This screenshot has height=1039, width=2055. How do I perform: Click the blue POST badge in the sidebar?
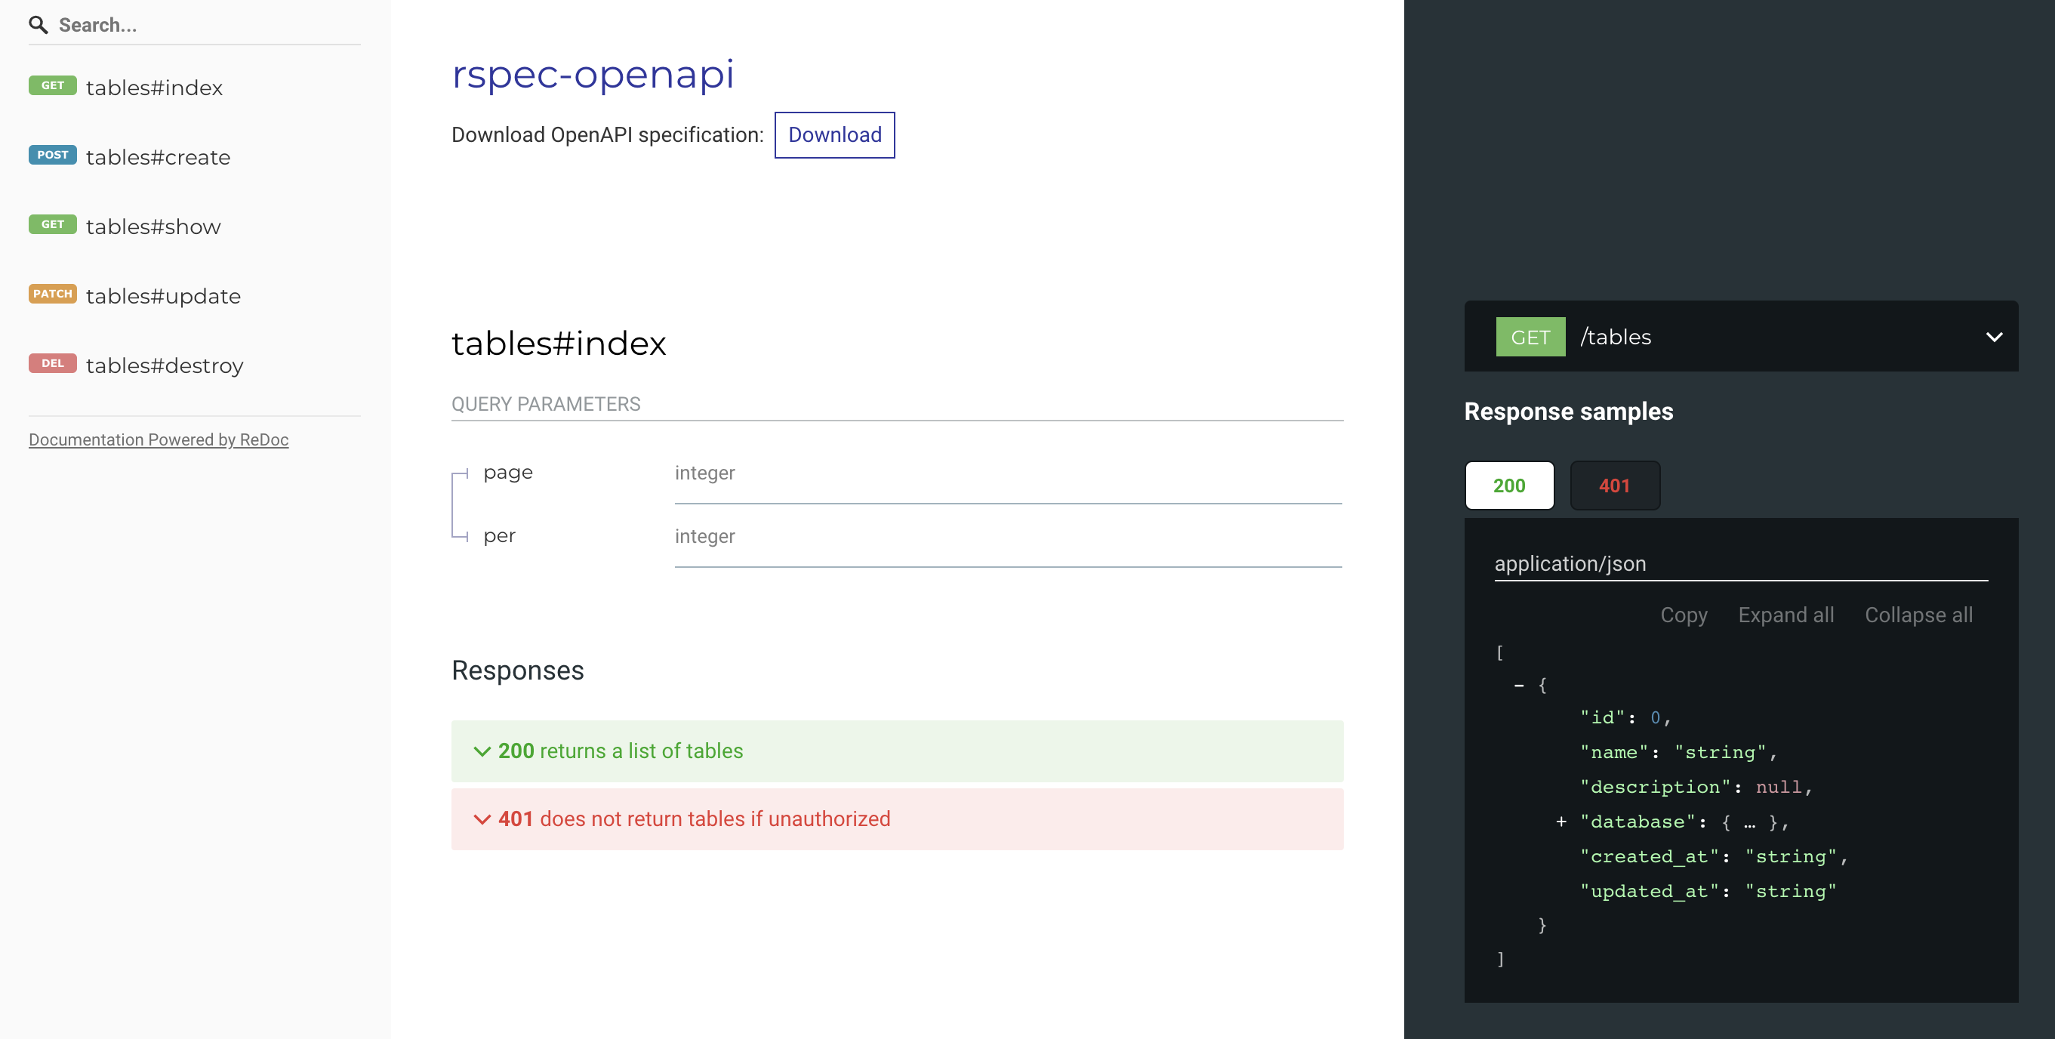click(53, 155)
